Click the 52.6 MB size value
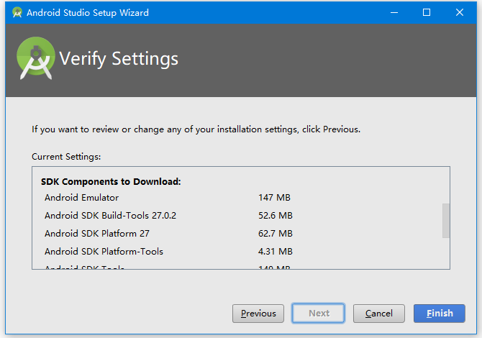 (x=276, y=215)
